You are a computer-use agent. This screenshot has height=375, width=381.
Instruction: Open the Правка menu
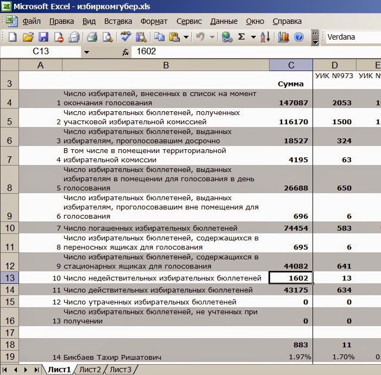(x=61, y=21)
